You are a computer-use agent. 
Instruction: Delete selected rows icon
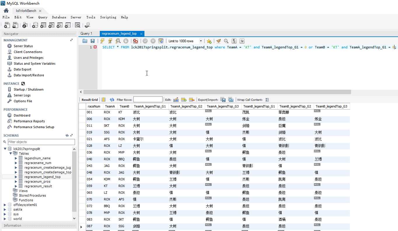pos(192,100)
